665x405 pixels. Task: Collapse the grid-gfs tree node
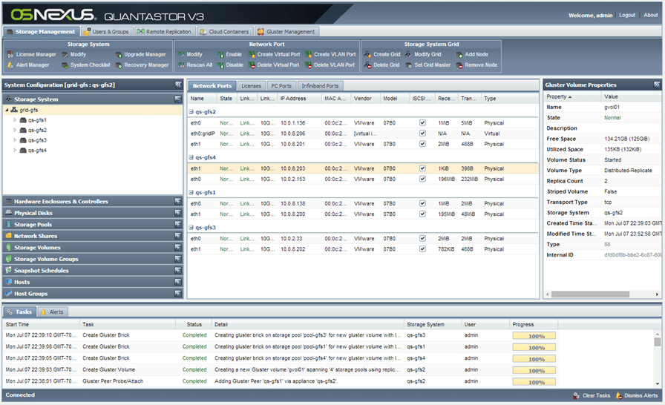pos(7,110)
